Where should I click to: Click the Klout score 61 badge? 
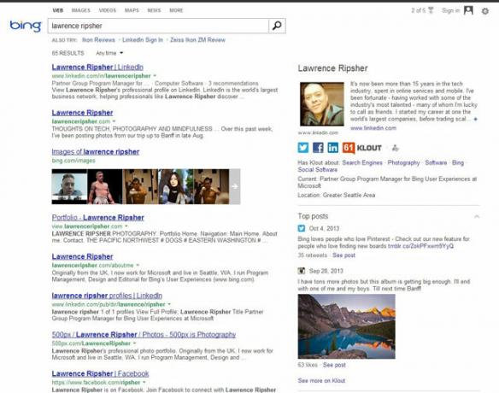coord(348,148)
